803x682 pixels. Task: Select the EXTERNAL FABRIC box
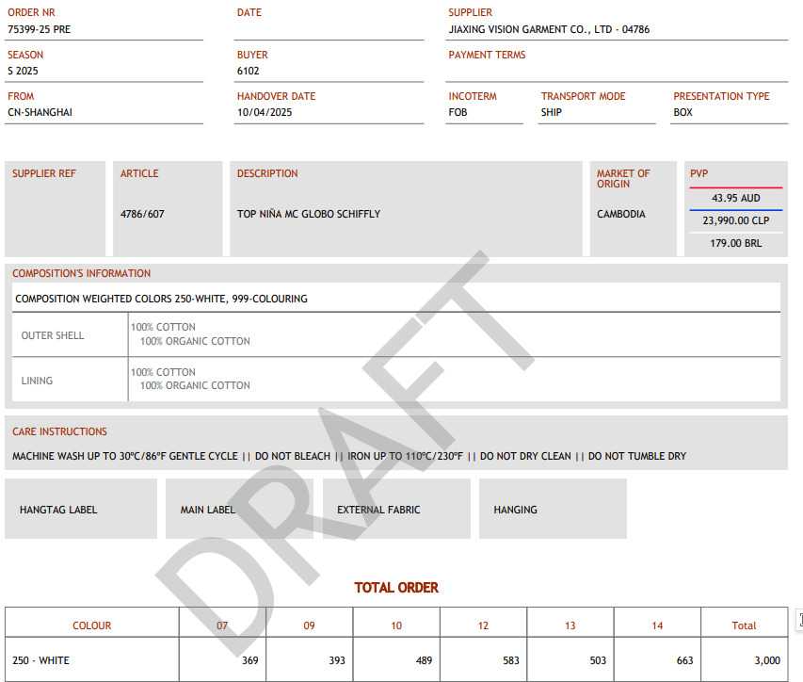(x=396, y=510)
